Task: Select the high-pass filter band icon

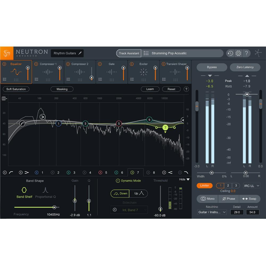Action: [x=11, y=172]
